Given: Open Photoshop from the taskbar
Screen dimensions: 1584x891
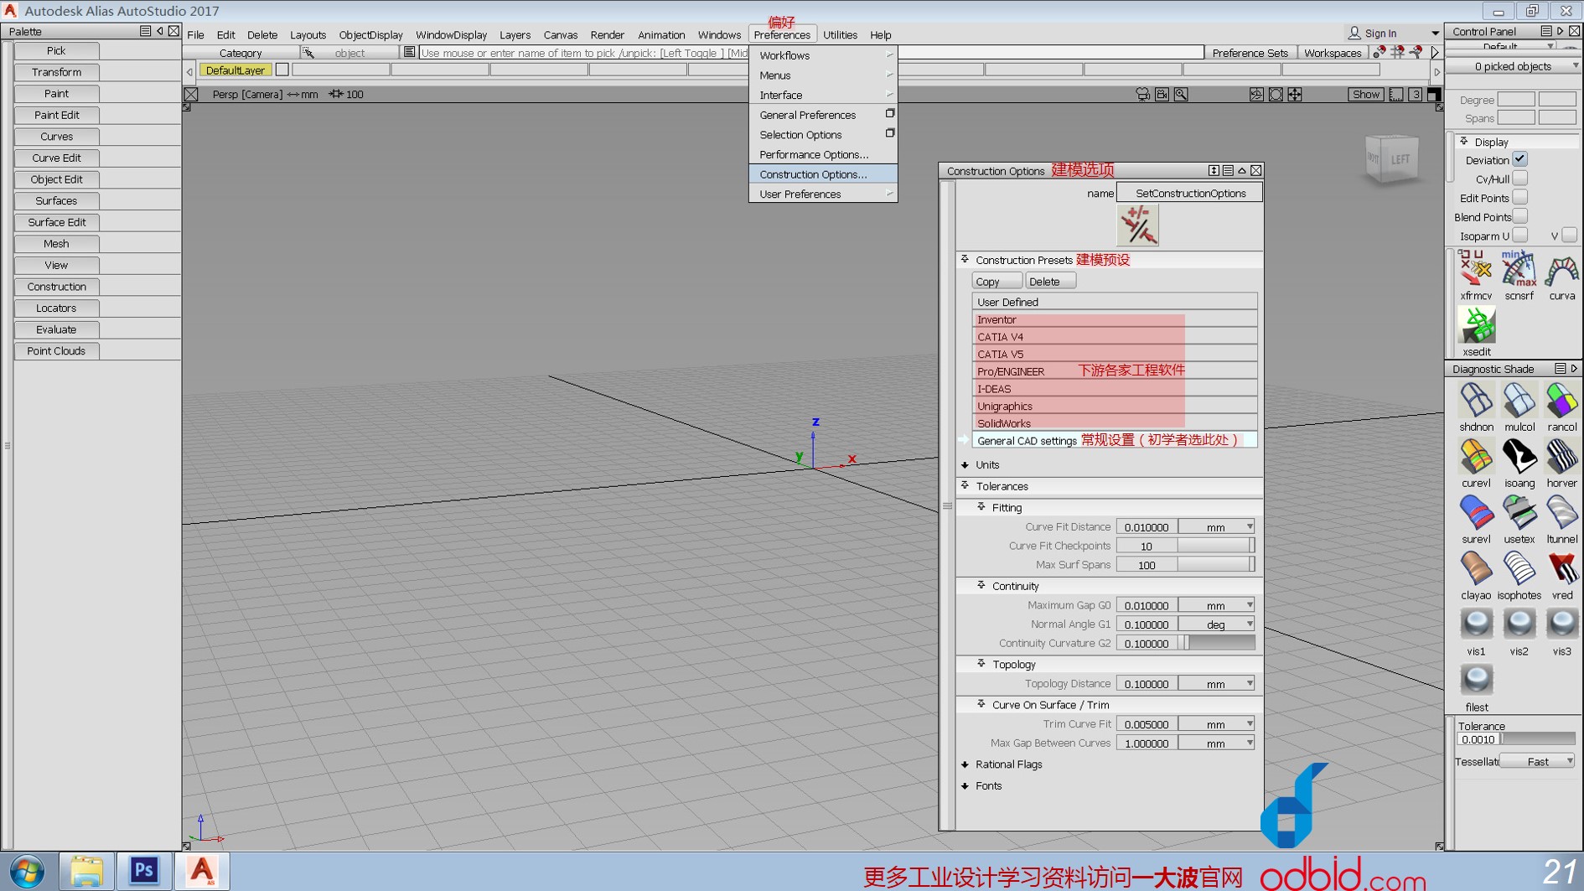Looking at the screenshot, I should tap(143, 870).
